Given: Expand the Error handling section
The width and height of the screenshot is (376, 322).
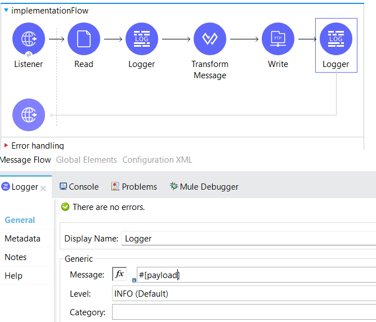Looking at the screenshot, I should [x=6, y=146].
